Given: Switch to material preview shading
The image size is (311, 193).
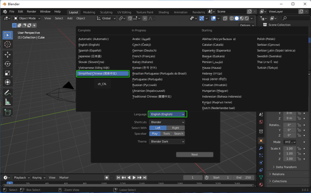Looking at the screenshot, I should [x=242, y=18].
